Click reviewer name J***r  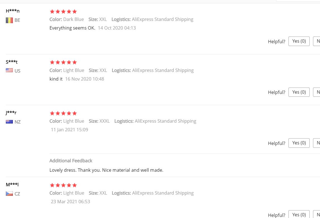(x=11, y=113)
